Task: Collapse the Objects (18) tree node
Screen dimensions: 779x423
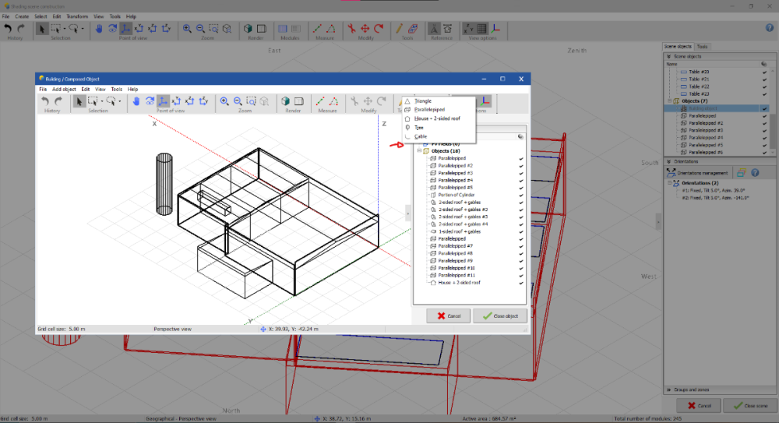Action: coord(420,150)
